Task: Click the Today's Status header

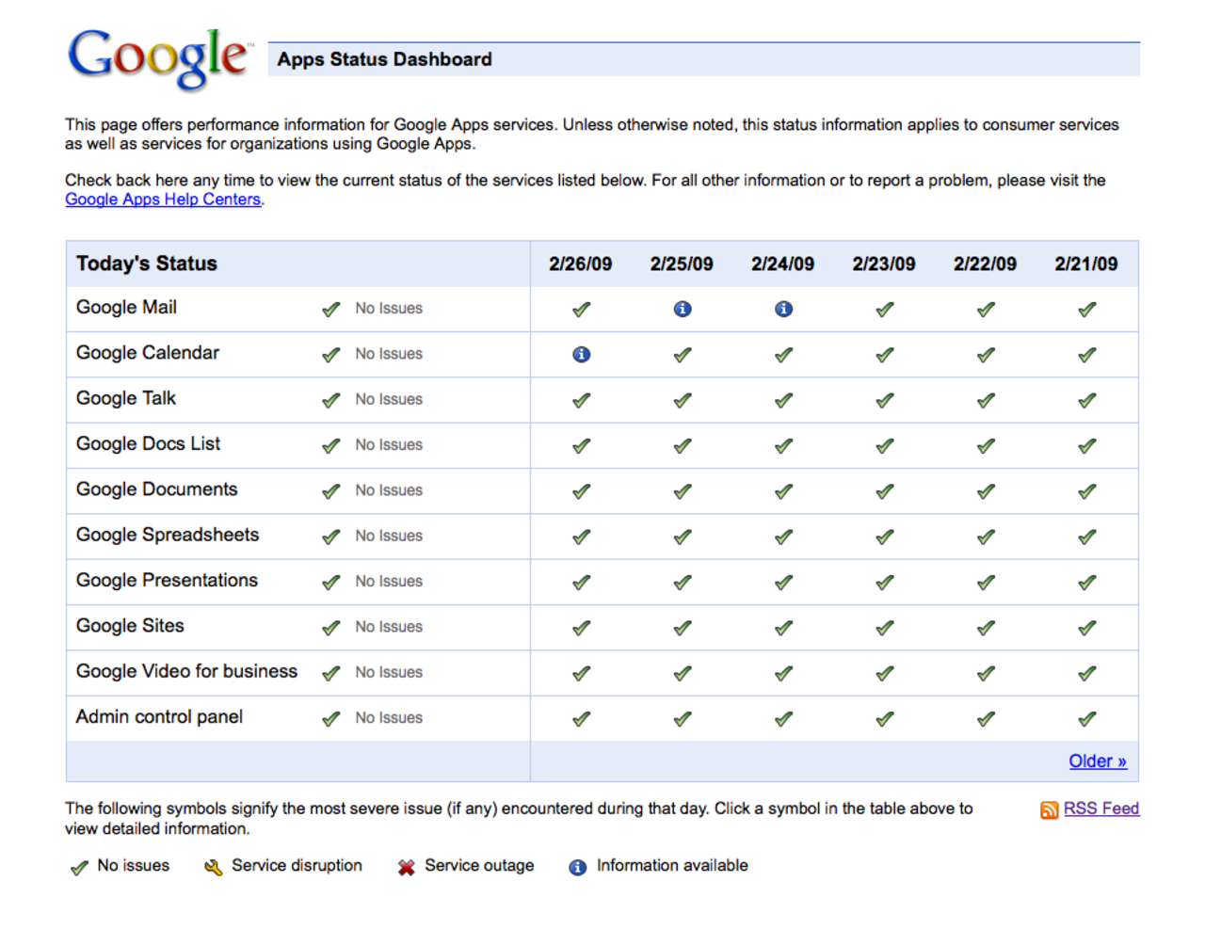Action: point(146,264)
